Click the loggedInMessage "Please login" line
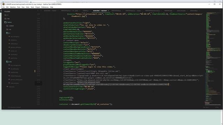 (89, 67)
